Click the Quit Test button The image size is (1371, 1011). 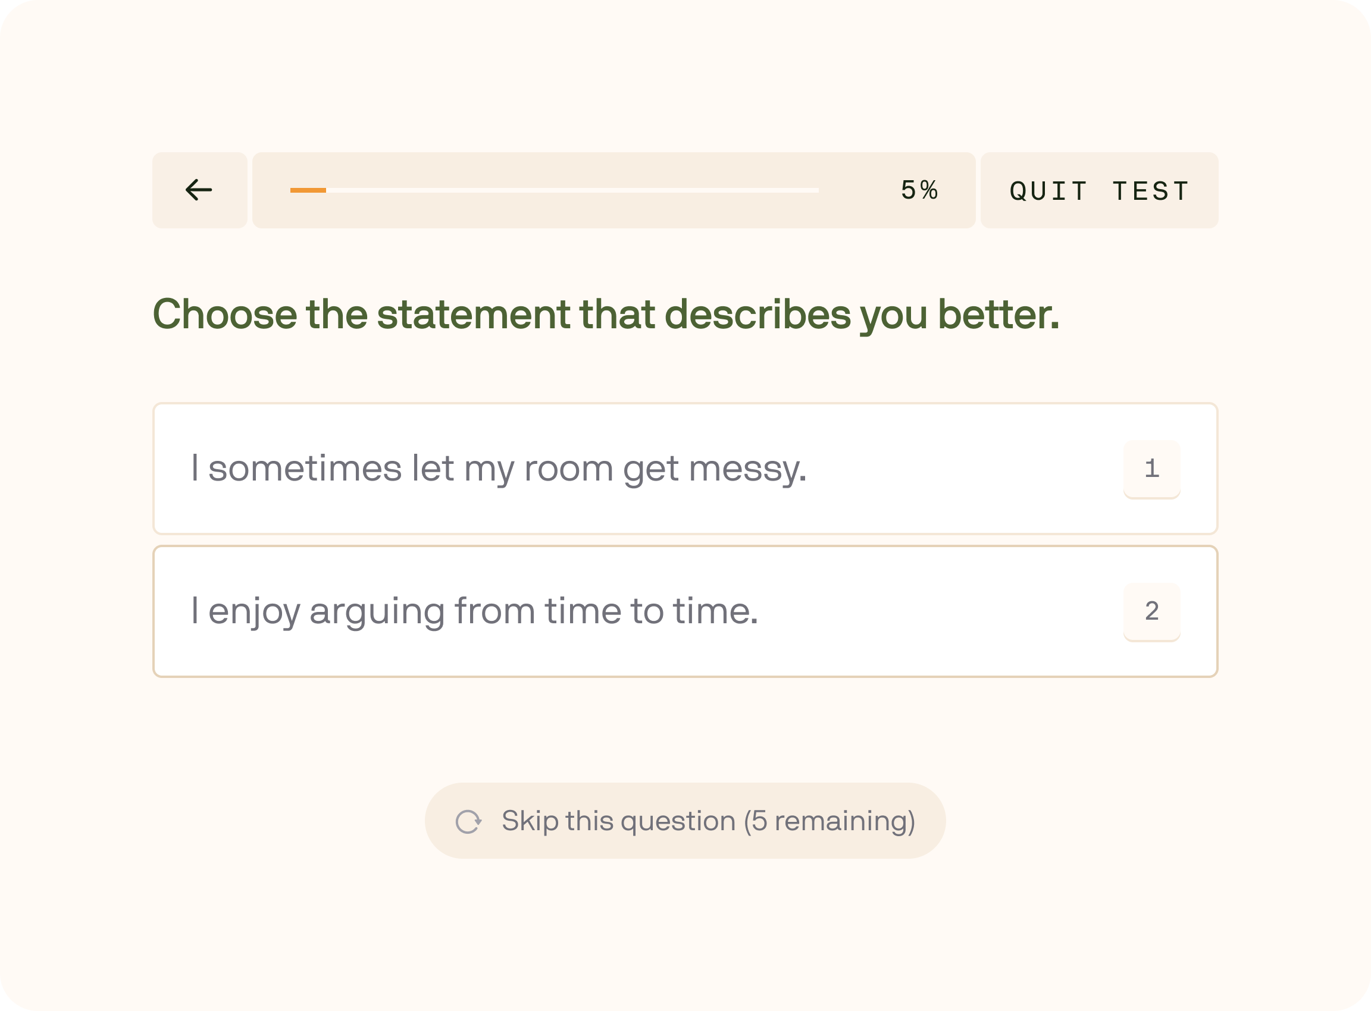pos(1098,190)
